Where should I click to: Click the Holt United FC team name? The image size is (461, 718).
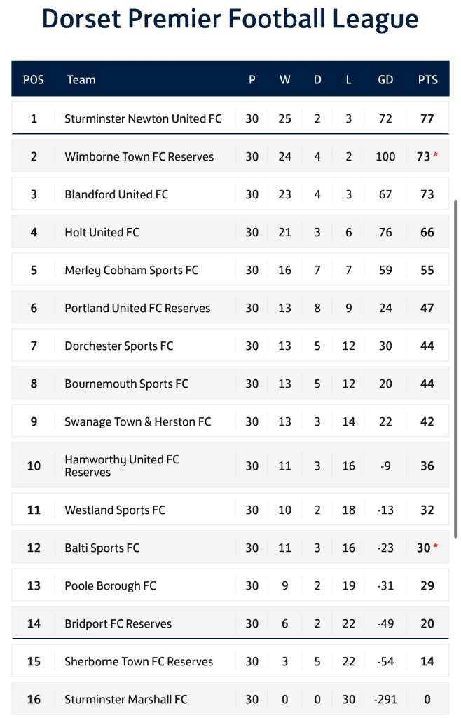[102, 232]
